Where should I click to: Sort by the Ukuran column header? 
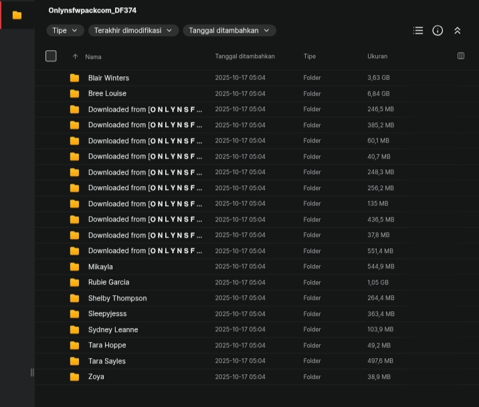tap(377, 56)
